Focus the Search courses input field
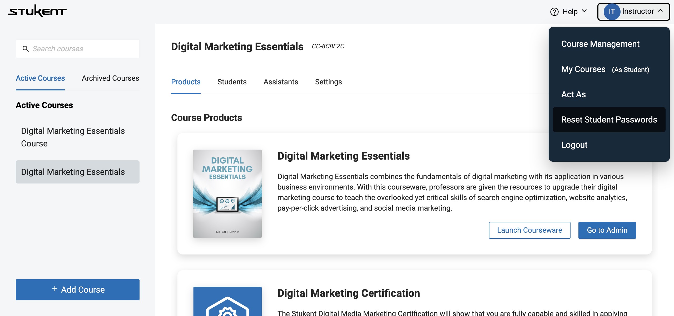The width and height of the screenshot is (674, 316). click(84, 49)
